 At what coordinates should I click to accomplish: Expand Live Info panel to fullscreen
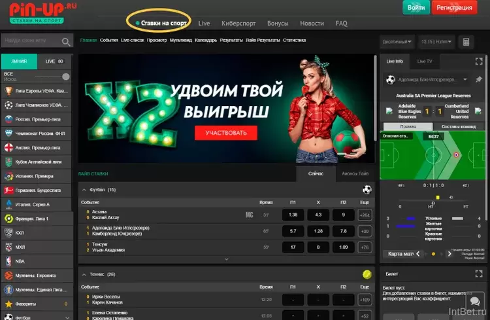coord(479,62)
